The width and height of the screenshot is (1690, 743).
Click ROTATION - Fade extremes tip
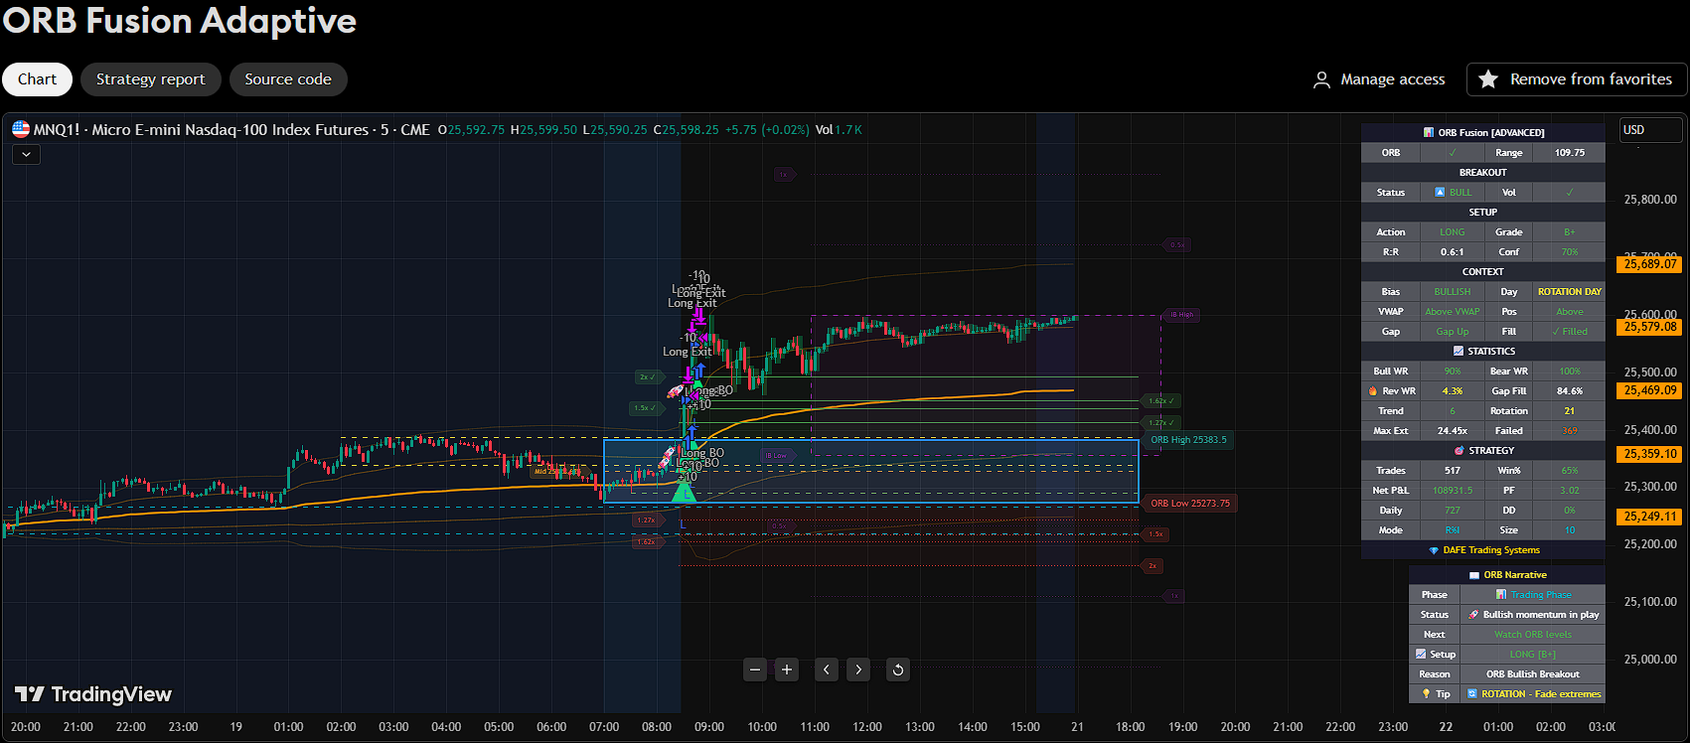[1533, 694]
